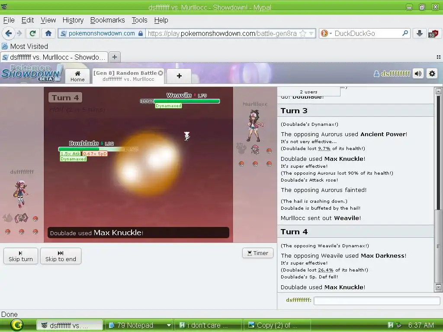
Task: Switch to Copy (2) of taskbar window
Action: coord(276,325)
